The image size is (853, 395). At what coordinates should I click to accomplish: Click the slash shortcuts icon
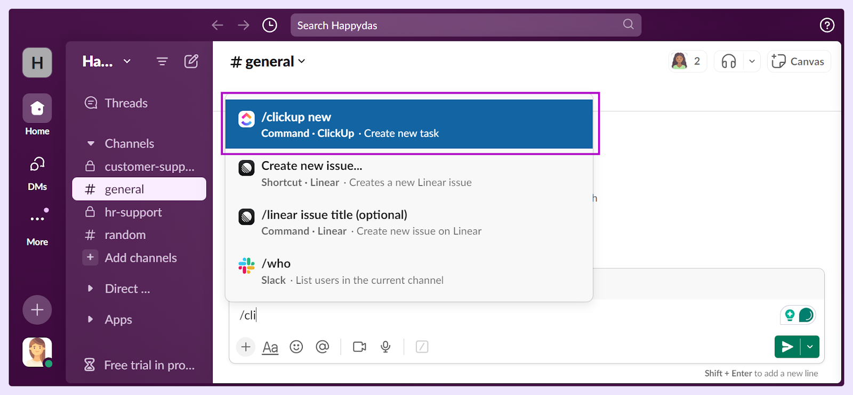(x=422, y=347)
